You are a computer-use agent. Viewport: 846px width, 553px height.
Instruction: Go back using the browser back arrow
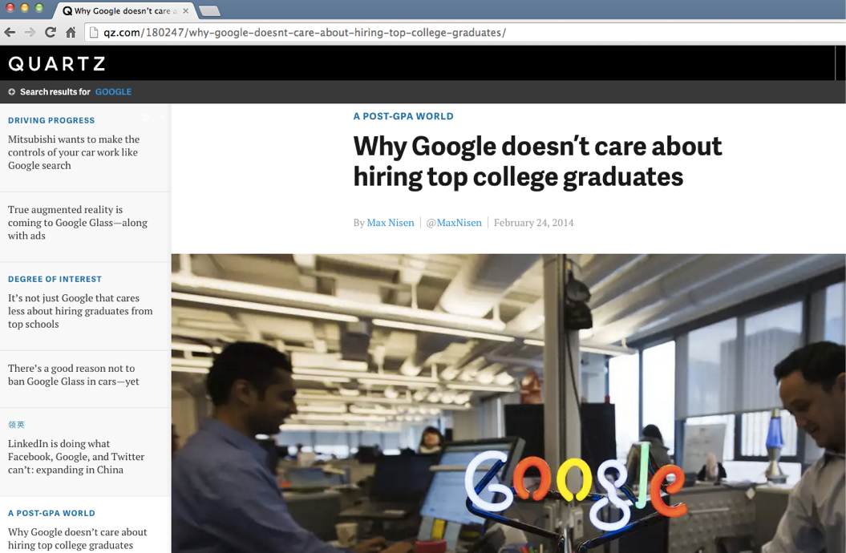coord(10,32)
